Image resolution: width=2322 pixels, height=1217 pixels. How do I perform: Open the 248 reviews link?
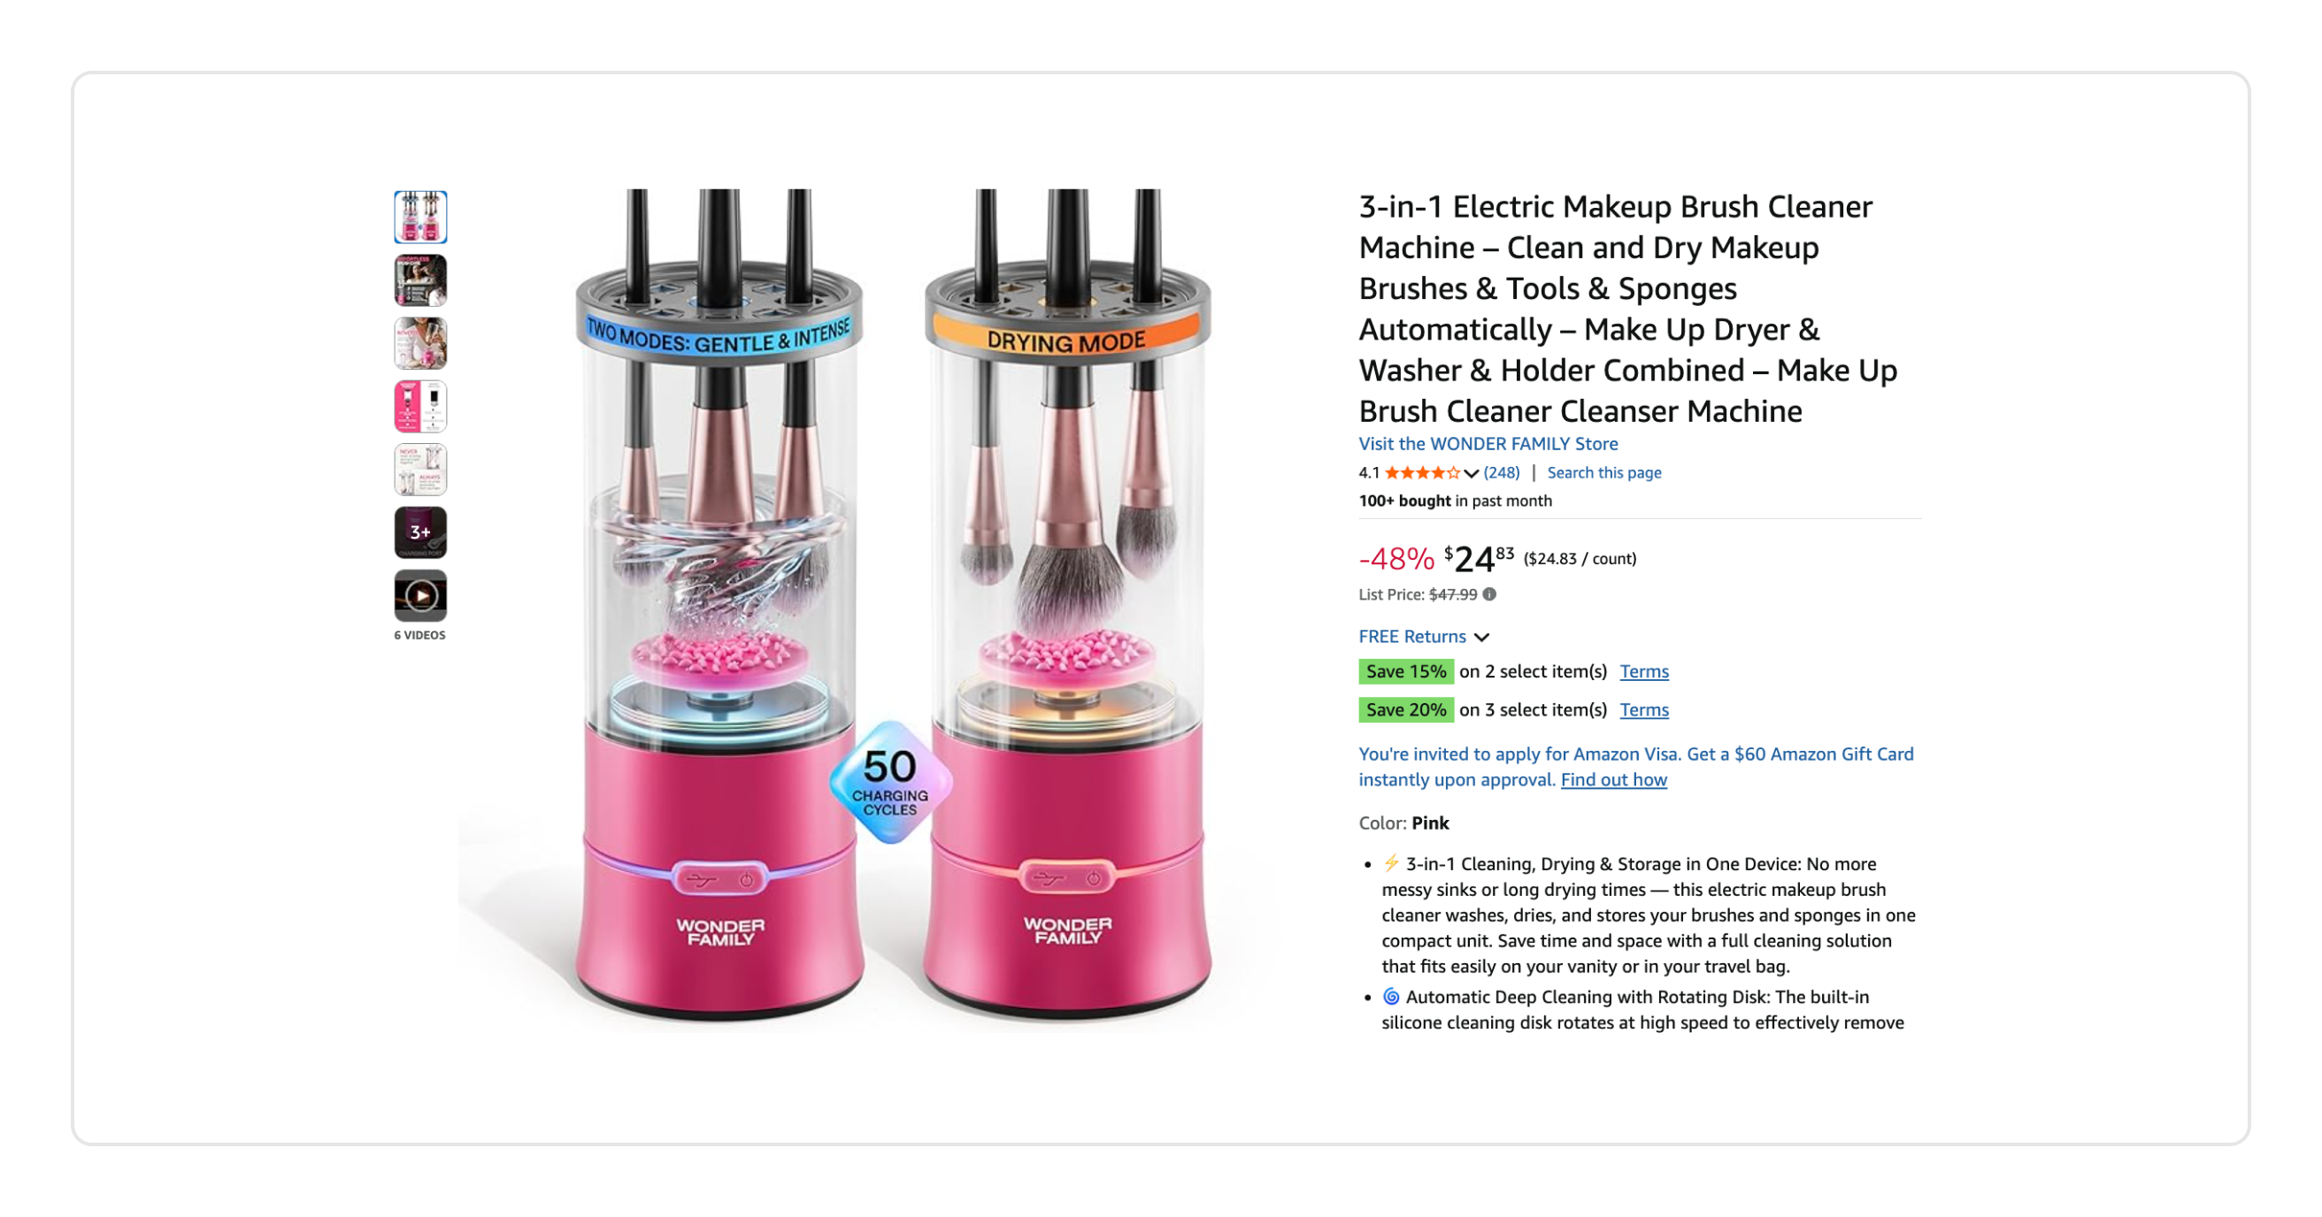point(1502,473)
